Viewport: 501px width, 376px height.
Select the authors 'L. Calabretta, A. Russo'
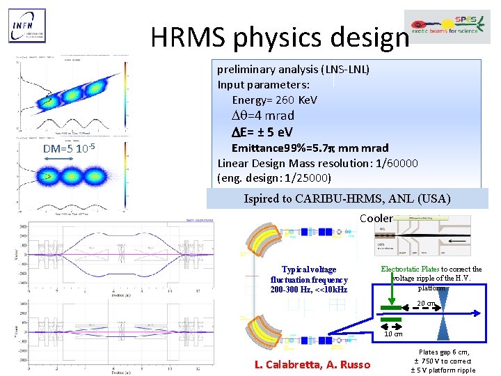[312, 364]
